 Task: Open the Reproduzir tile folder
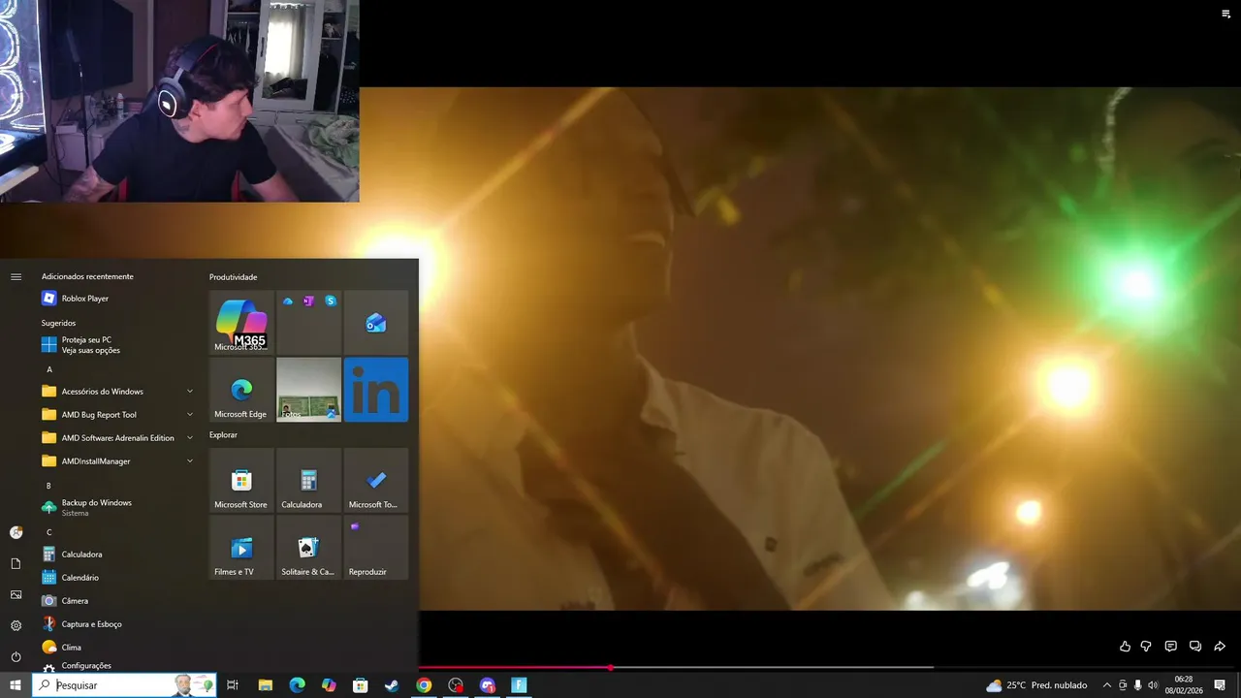coord(376,547)
